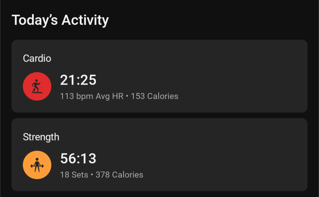This screenshot has height=197, width=319.
Task: Tap the orange weightlifting strength icon
Action: pos(37,165)
